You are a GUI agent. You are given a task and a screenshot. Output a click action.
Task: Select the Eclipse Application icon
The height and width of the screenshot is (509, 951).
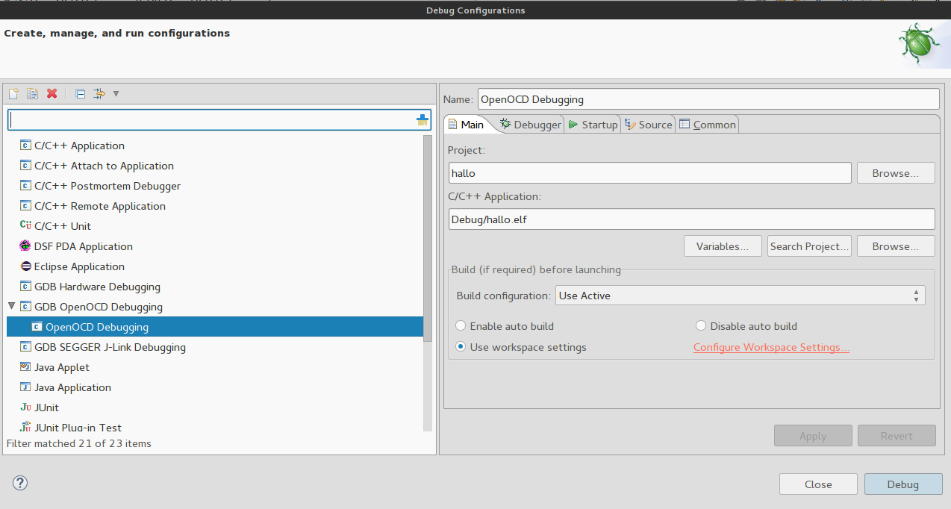click(25, 266)
